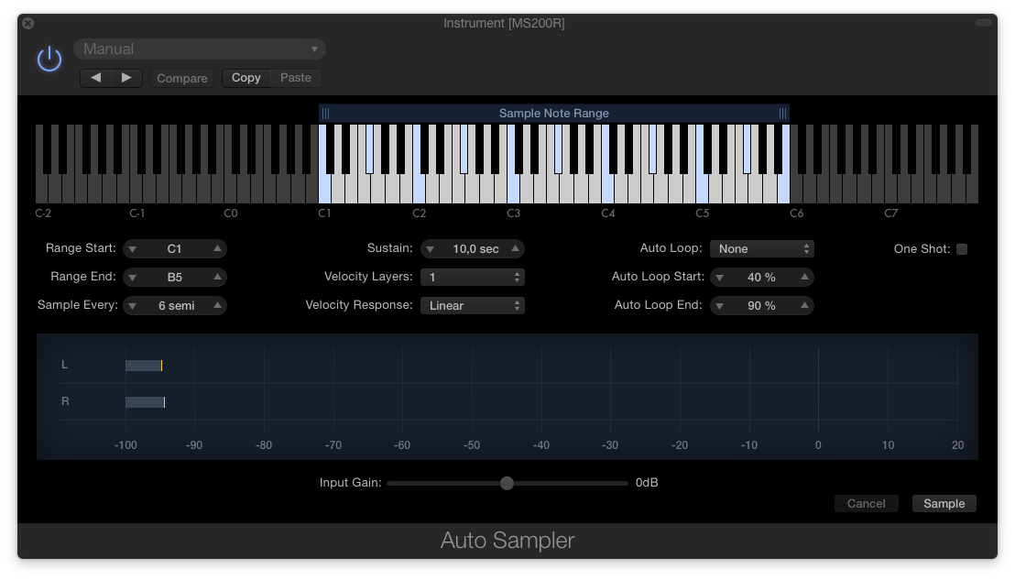Enable the One Shot checkbox
This screenshot has height=580, width=1015.
pos(962,249)
